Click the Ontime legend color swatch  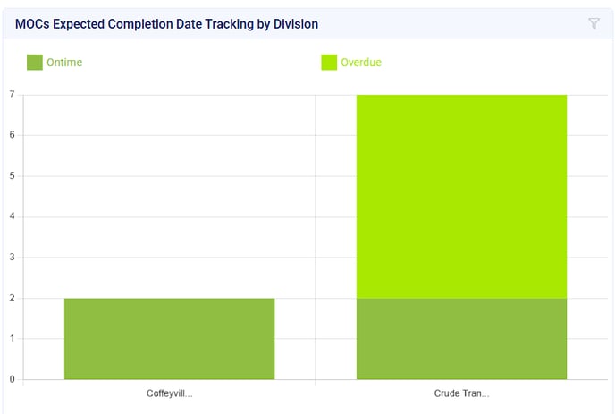pyautogui.click(x=35, y=63)
